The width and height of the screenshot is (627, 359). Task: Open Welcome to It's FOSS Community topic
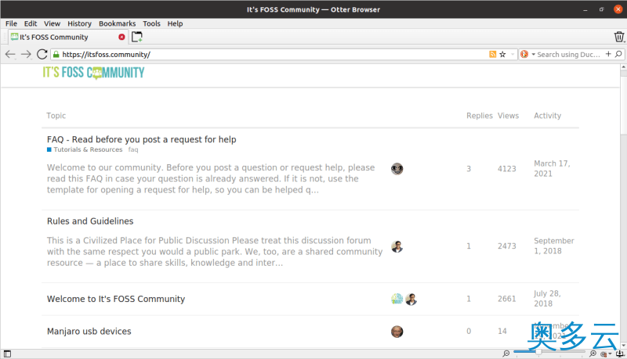pyautogui.click(x=116, y=299)
